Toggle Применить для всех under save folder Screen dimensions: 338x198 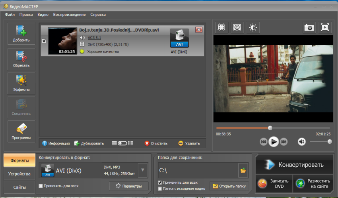pyautogui.click(x=160, y=183)
